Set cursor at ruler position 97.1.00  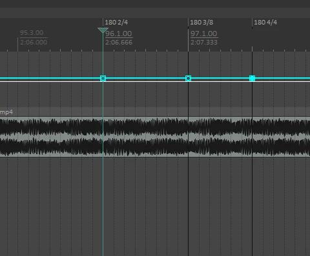click(x=203, y=34)
